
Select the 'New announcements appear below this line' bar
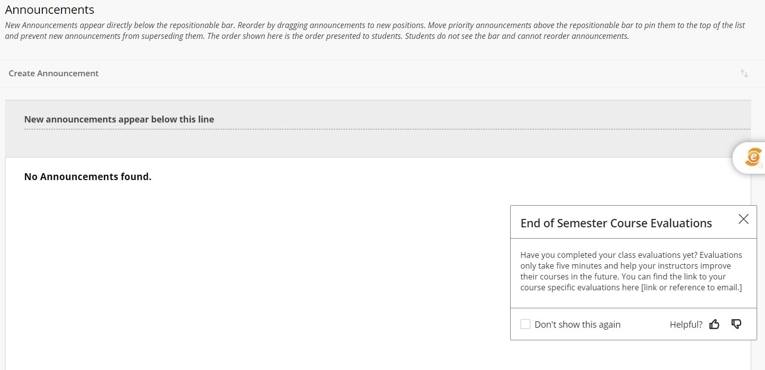(x=119, y=119)
